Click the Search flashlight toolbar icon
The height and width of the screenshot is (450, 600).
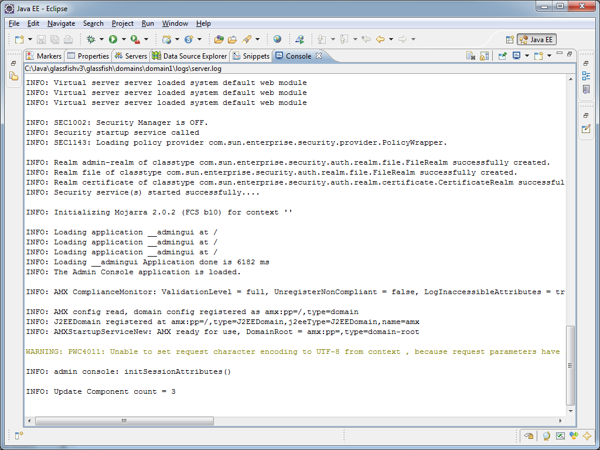(x=247, y=39)
